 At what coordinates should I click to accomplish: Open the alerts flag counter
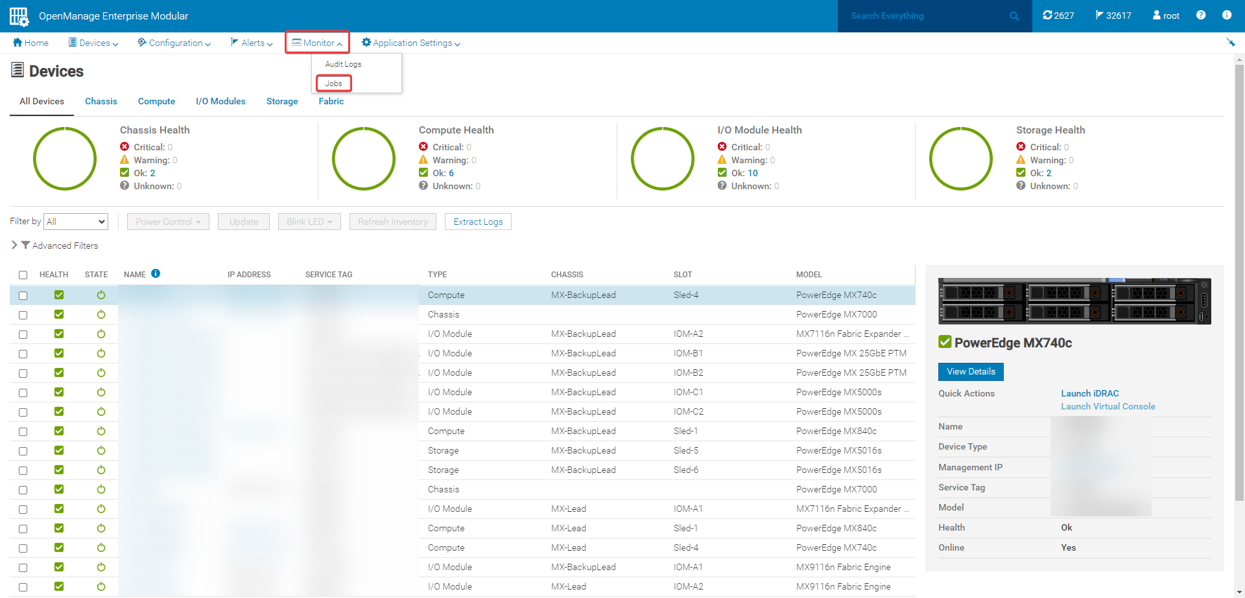click(1113, 16)
